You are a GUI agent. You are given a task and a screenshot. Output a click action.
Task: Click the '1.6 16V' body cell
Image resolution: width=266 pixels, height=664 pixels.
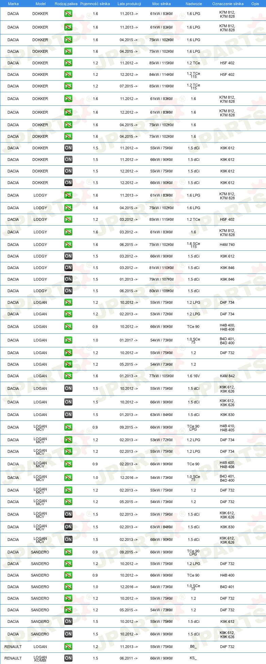[x=194, y=376]
